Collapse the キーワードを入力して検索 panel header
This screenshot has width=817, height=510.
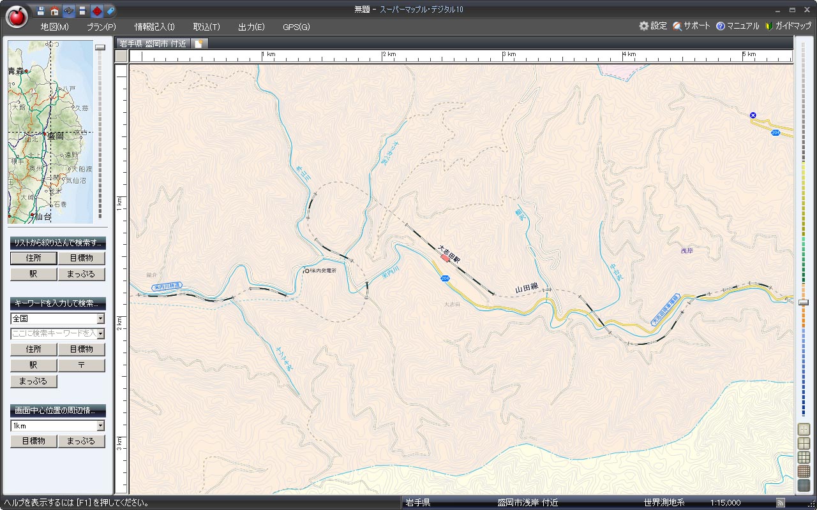pyautogui.click(x=57, y=303)
